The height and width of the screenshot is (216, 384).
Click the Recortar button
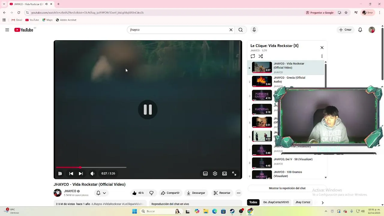coord(222,193)
